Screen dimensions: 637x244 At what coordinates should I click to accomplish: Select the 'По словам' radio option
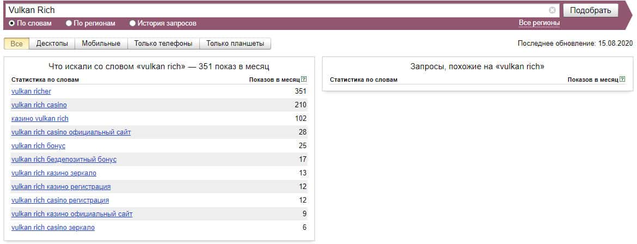point(11,23)
